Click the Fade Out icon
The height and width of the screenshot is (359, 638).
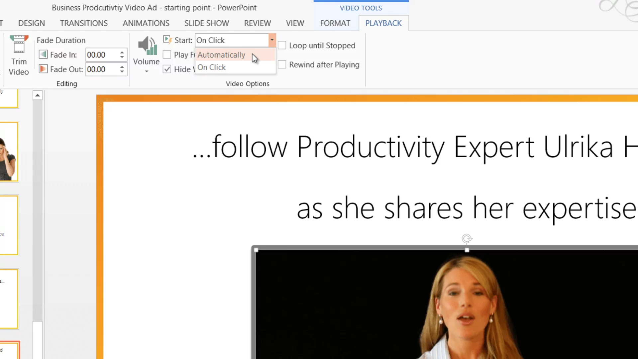pyautogui.click(x=43, y=69)
